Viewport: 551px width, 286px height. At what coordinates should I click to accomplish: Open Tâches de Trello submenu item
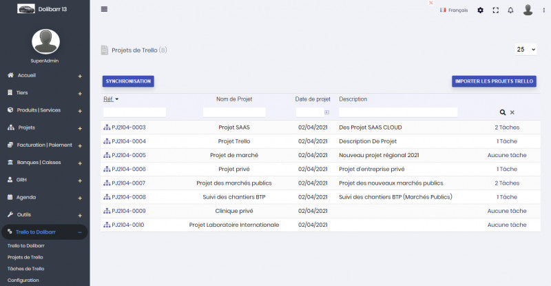25,269
